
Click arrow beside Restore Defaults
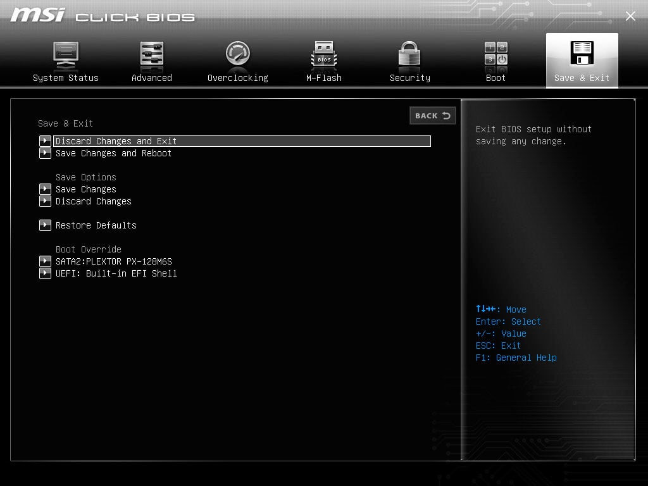tap(45, 225)
